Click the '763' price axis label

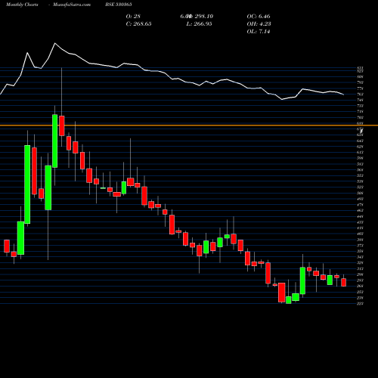click(360, 94)
